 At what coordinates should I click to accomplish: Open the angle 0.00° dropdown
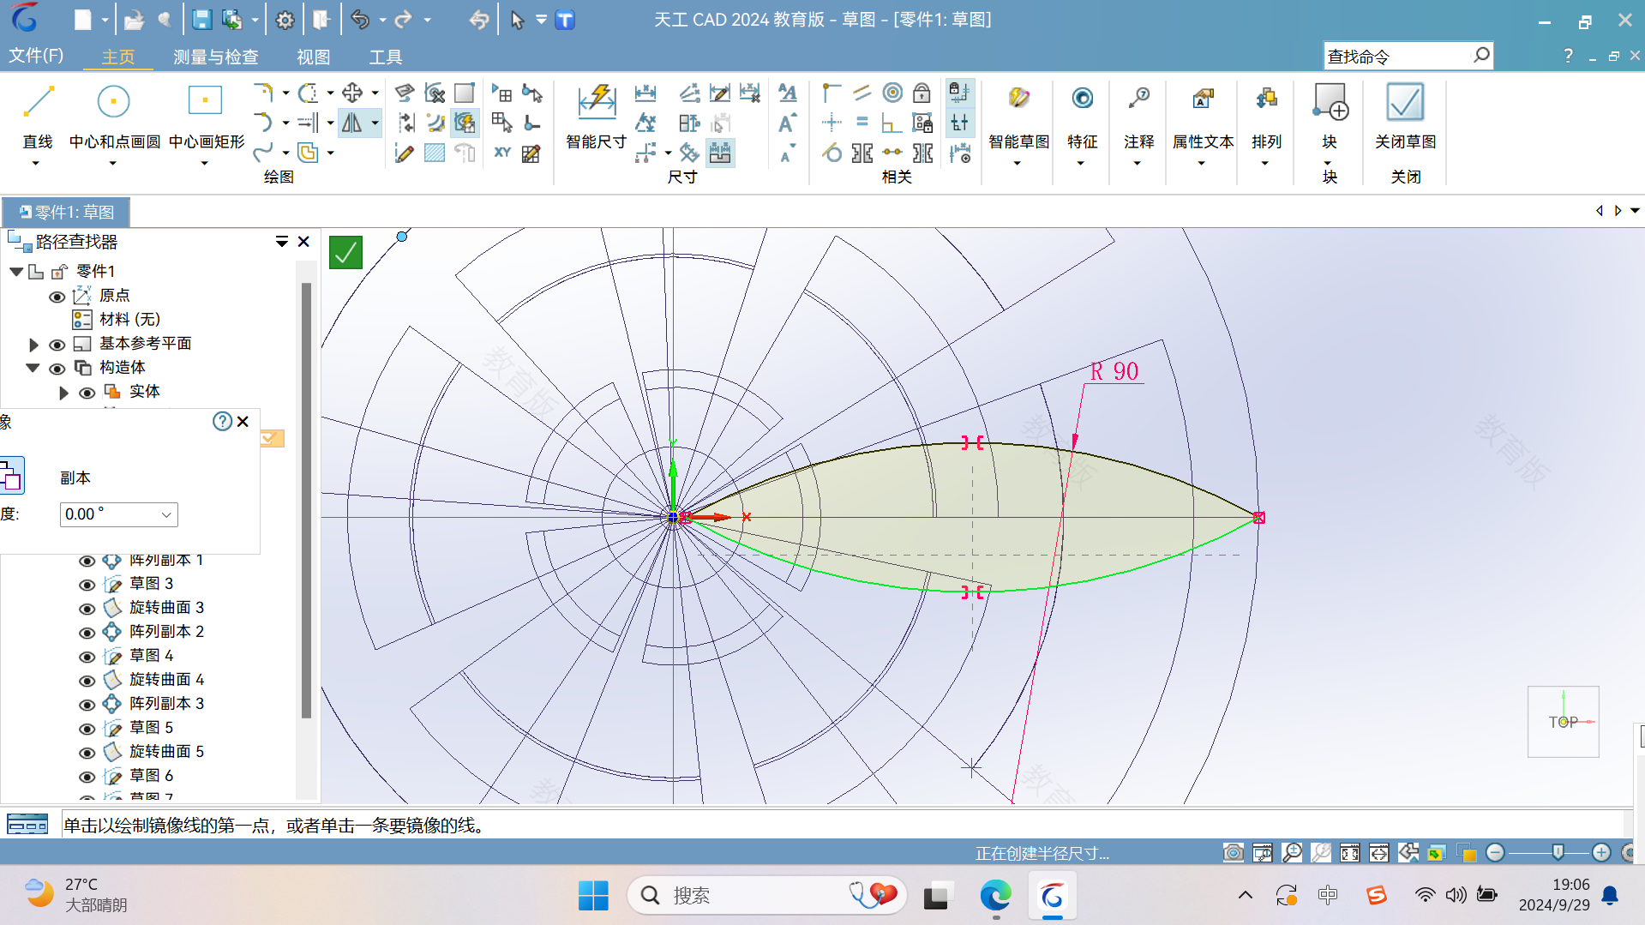[x=166, y=514]
